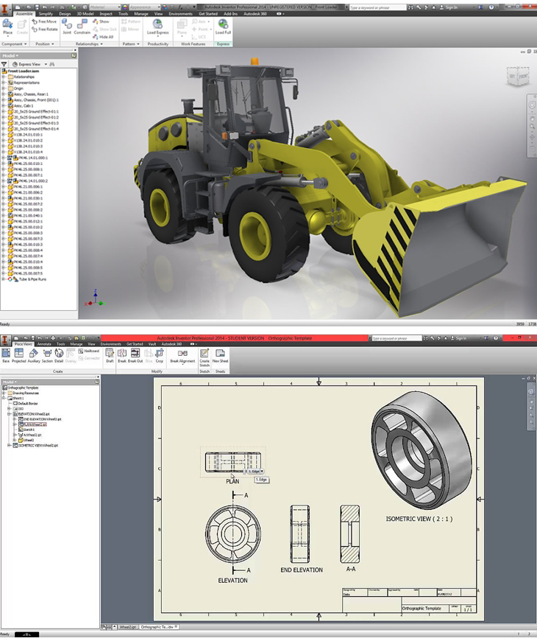Viewport: 537px width, 641px height.
Task: Select the Section view tool
Action: pos(47,355)
